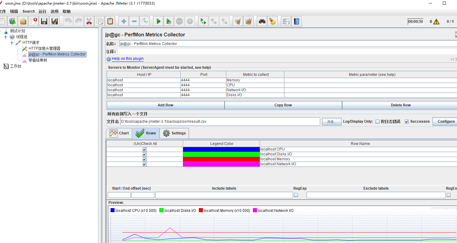
Task: Uncheck the localhost Disks I/O row checkbox
Action: coord(145,154)
